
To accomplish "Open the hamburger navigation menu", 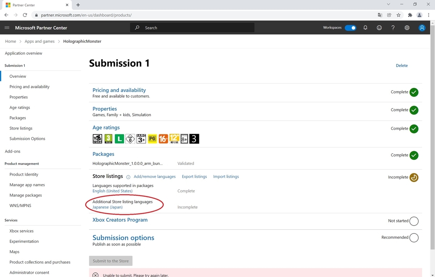I will [x=7, y=28].
